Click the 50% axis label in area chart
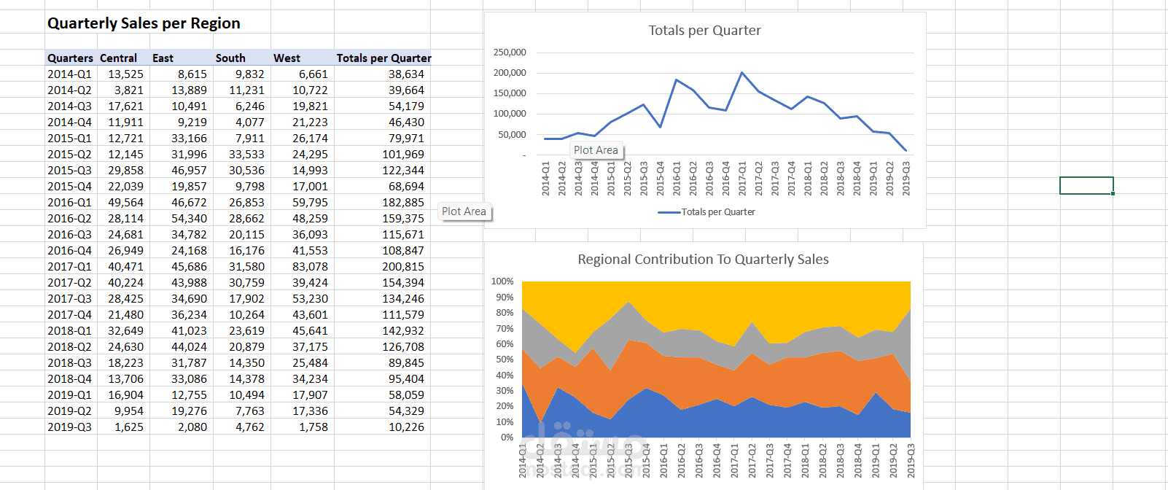 (505, 359)
